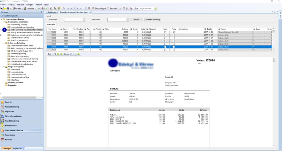Open search for the Attestant column header

(x=147, y=29)
